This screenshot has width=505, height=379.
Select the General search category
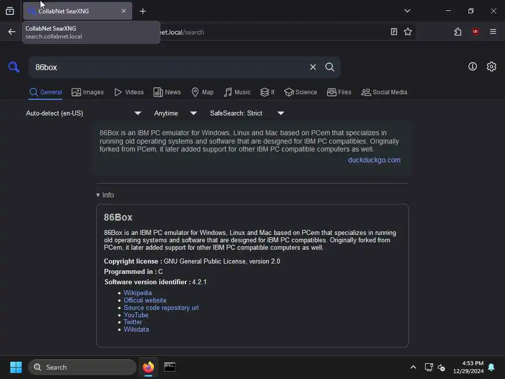(45, 92)
